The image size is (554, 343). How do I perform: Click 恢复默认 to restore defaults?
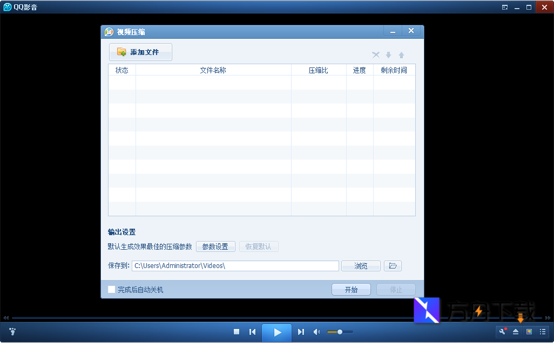tap(259, 246)
